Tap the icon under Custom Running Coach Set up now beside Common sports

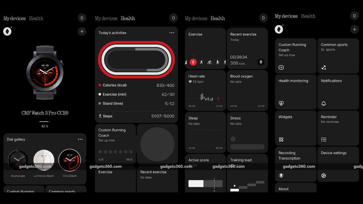[281, 67]
